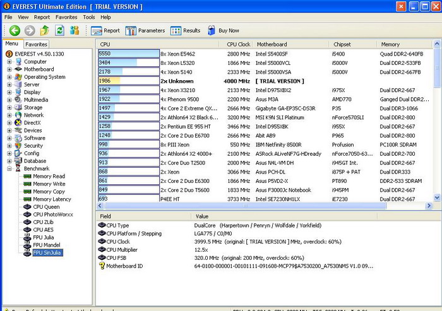Click the Field column header
The height and width of the screenshot is (311, 442).
(143, 216)
